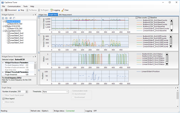Select the LinearSlider0_Sns4 tree label

click(17, 43)
